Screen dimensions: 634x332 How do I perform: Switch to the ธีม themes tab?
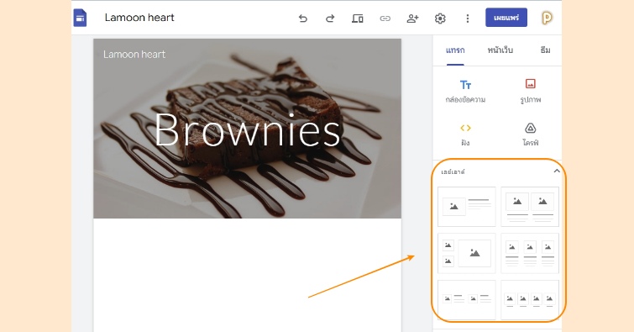[545, 50]
